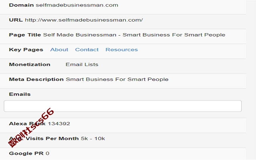256x160 pixels.
Task: Click the Page Title value text
Action: pyautogui.click(x=134, y=35)
